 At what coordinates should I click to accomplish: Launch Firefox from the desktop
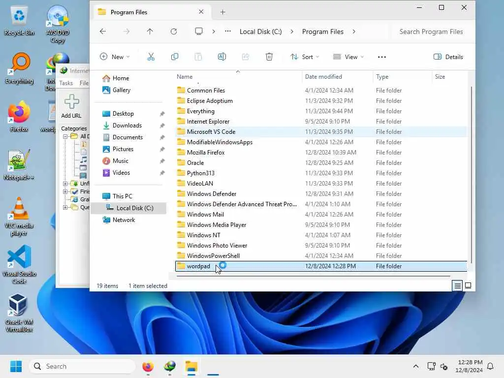[19, 116]
